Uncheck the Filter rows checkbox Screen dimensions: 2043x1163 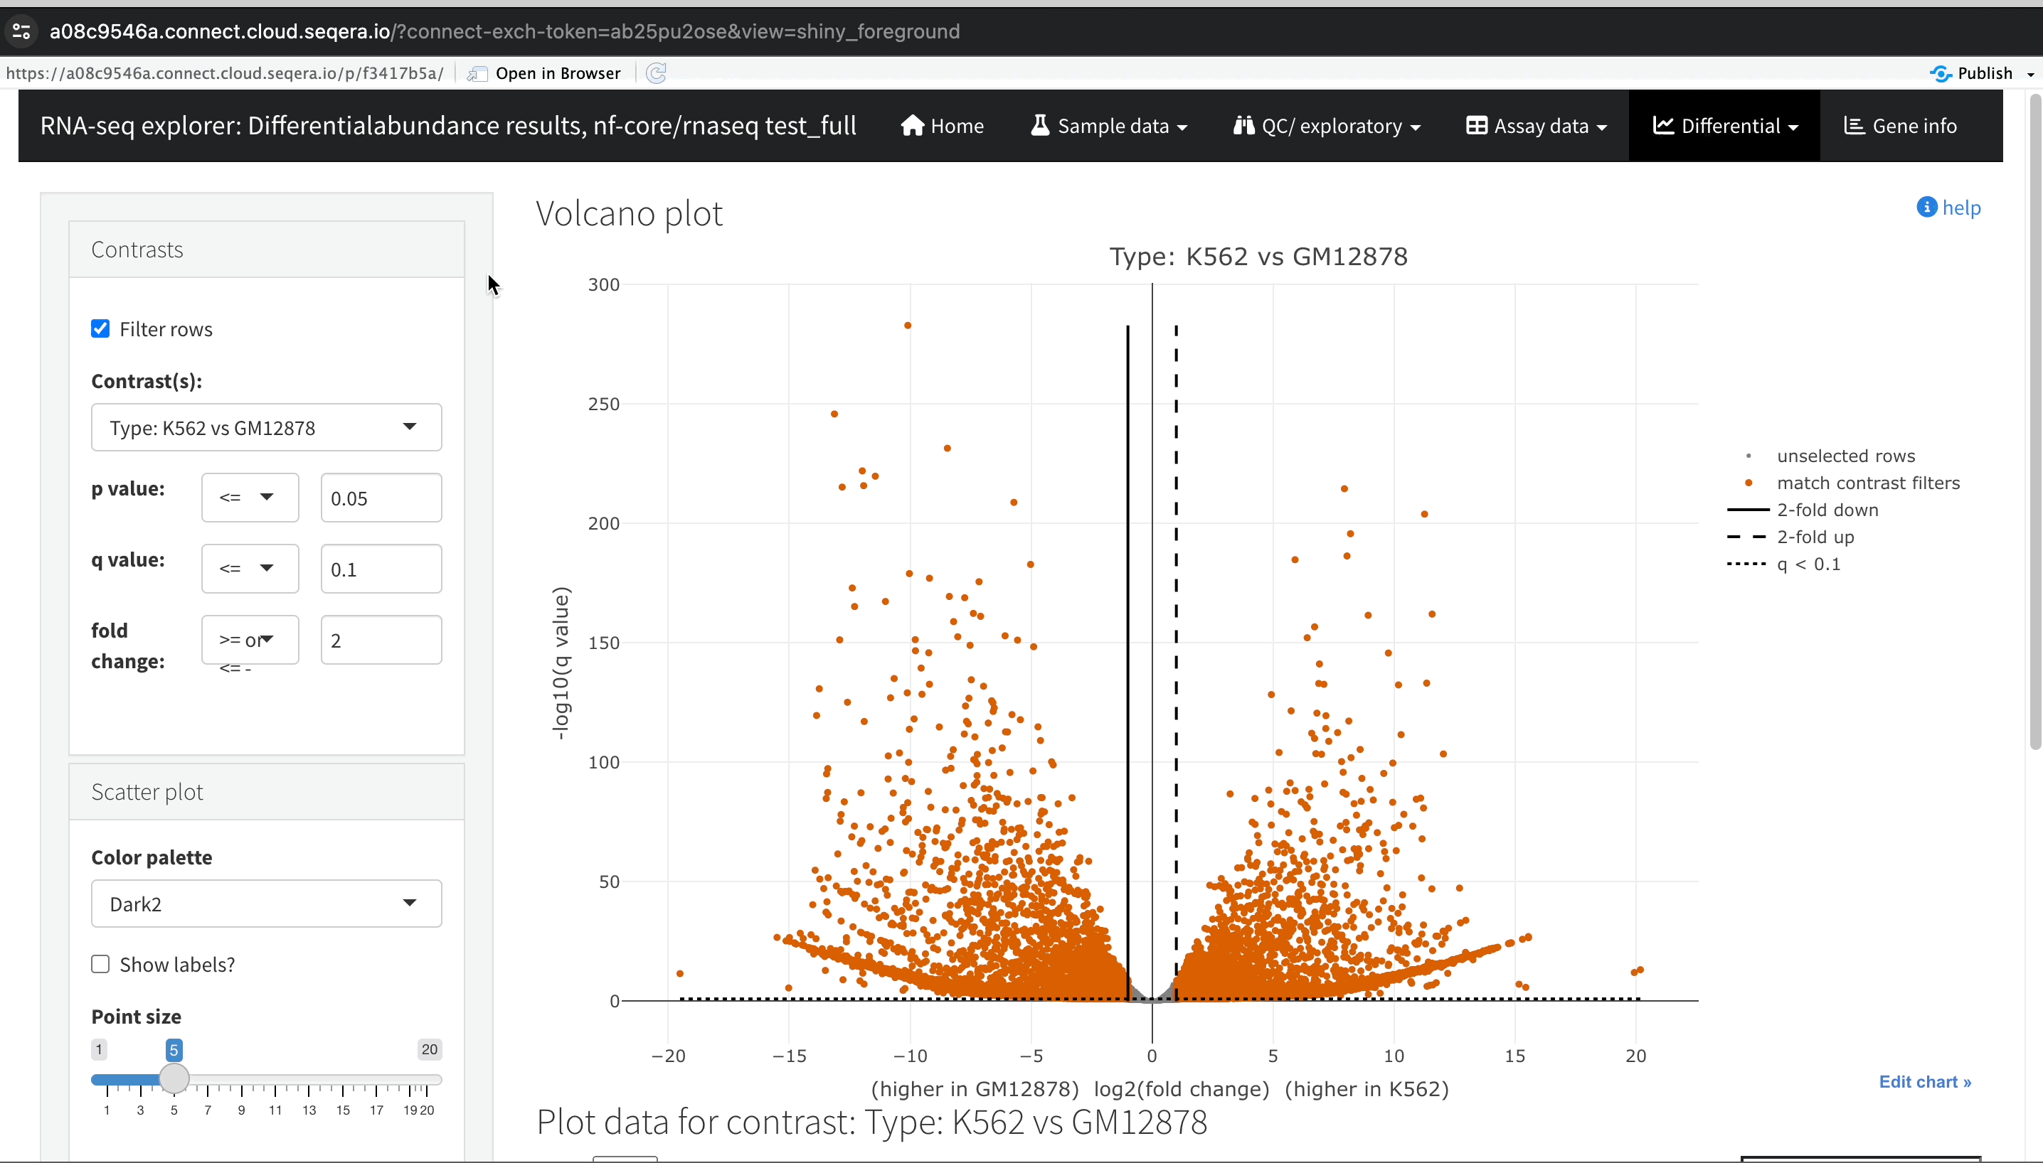pyautogui.click(x=101, y=328)
